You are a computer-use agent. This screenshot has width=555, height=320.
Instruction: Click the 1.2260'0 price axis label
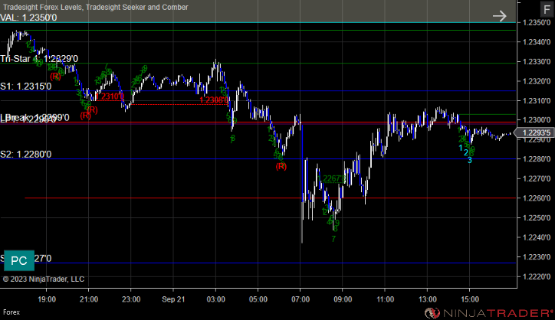click(537, 198)
